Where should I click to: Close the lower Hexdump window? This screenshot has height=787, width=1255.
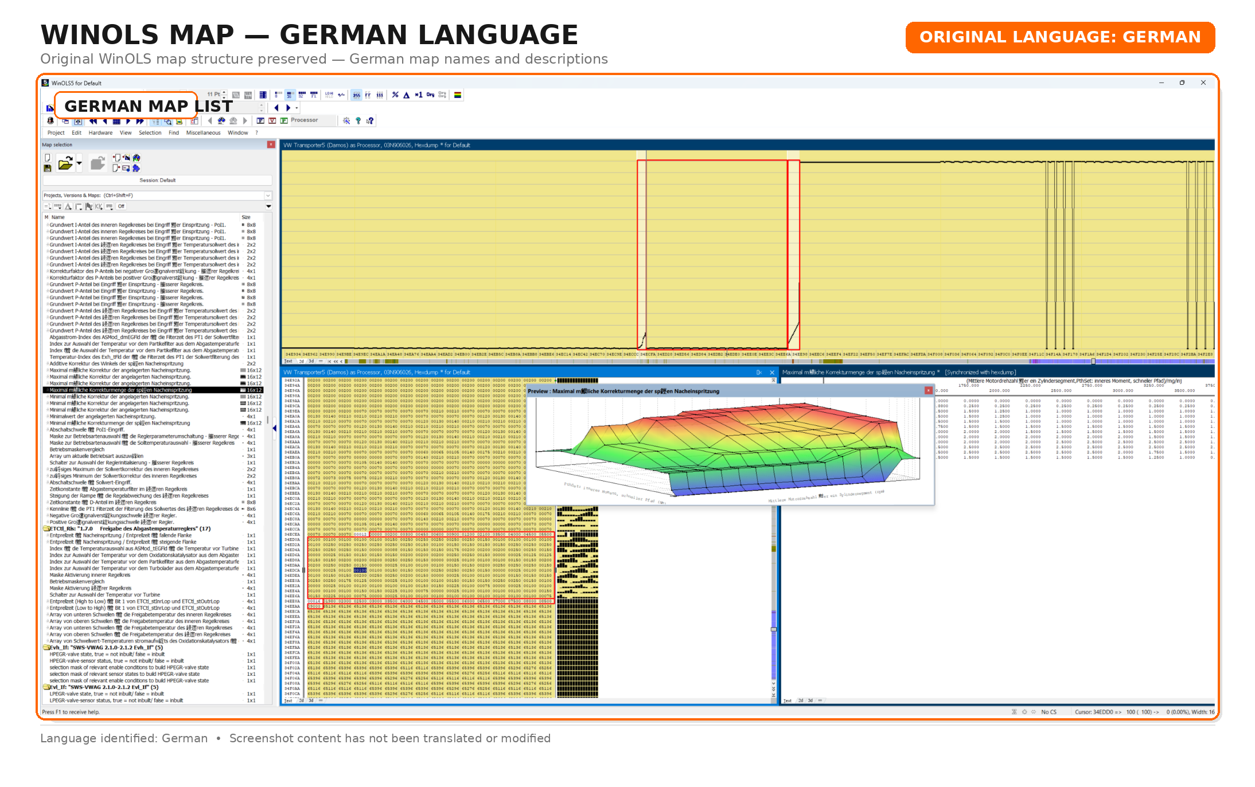(772, 373)
